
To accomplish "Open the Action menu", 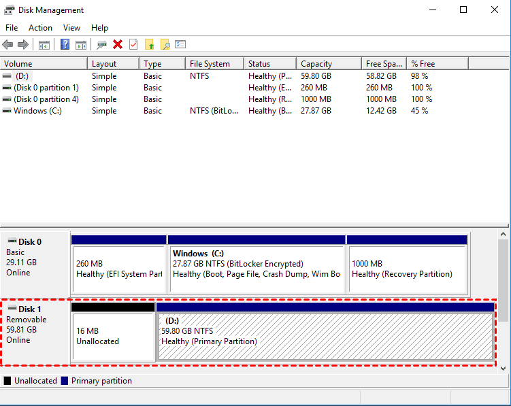I will (x=40, y=28).
